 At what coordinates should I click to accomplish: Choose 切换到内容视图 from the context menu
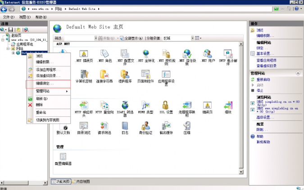tap(48, 120)
